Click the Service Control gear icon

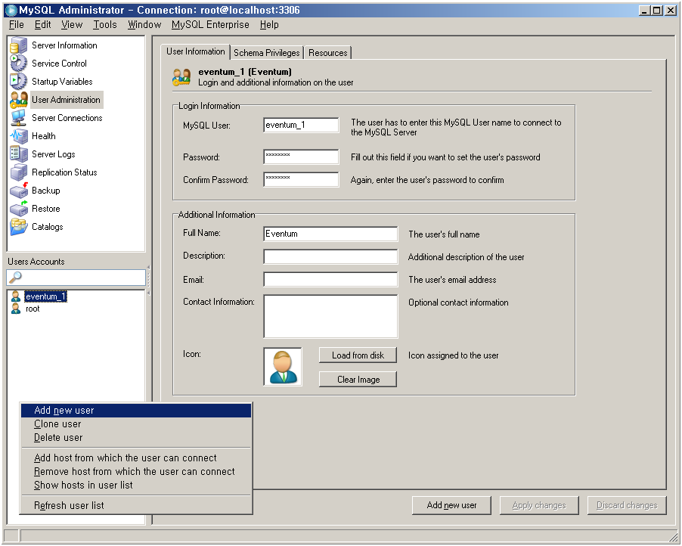[19, 64]
